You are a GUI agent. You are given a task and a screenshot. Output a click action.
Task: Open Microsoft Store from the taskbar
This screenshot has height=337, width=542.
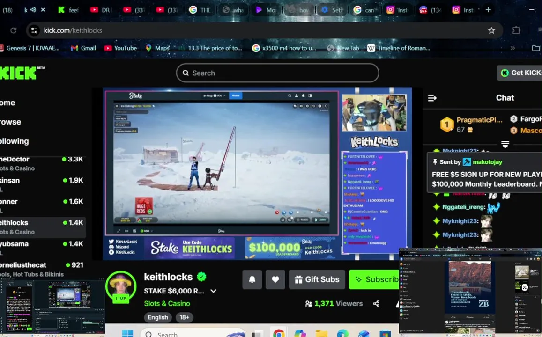click(x=385, y=334)
